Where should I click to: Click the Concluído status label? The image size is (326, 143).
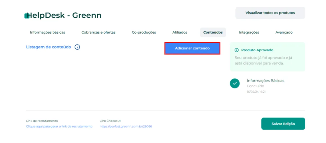[255, 86]
